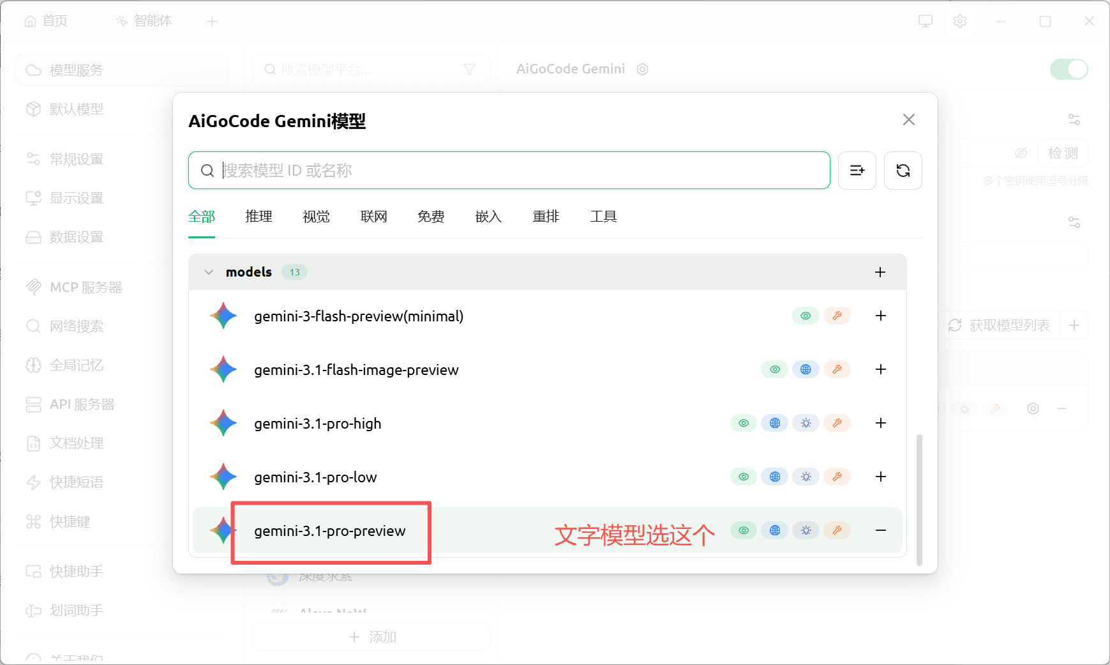Open filter icon in provider search box

click(469, 70)
